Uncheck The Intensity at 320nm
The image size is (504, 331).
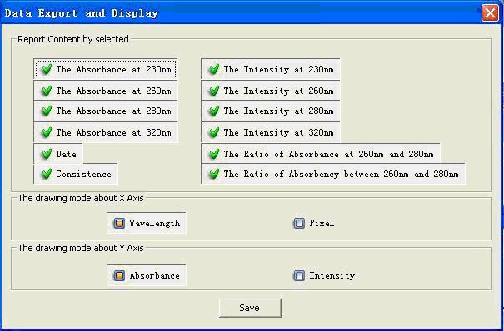point(270,132)
